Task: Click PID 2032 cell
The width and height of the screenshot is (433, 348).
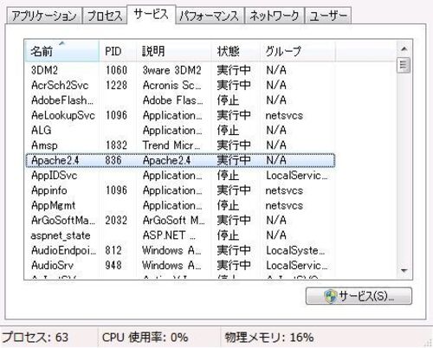Action: 116,220
